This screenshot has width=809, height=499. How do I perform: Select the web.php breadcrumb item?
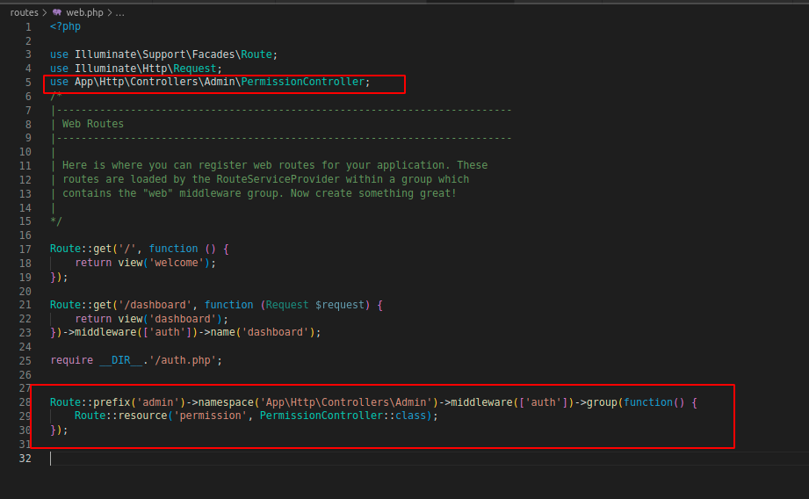(85, 12)
